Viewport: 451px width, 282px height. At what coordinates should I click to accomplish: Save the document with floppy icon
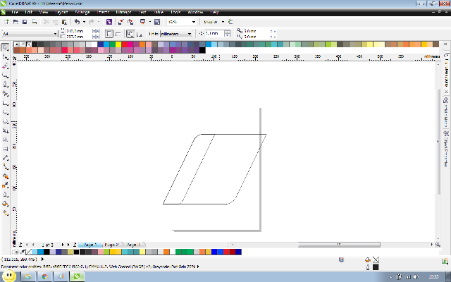[x=25, y=22]
